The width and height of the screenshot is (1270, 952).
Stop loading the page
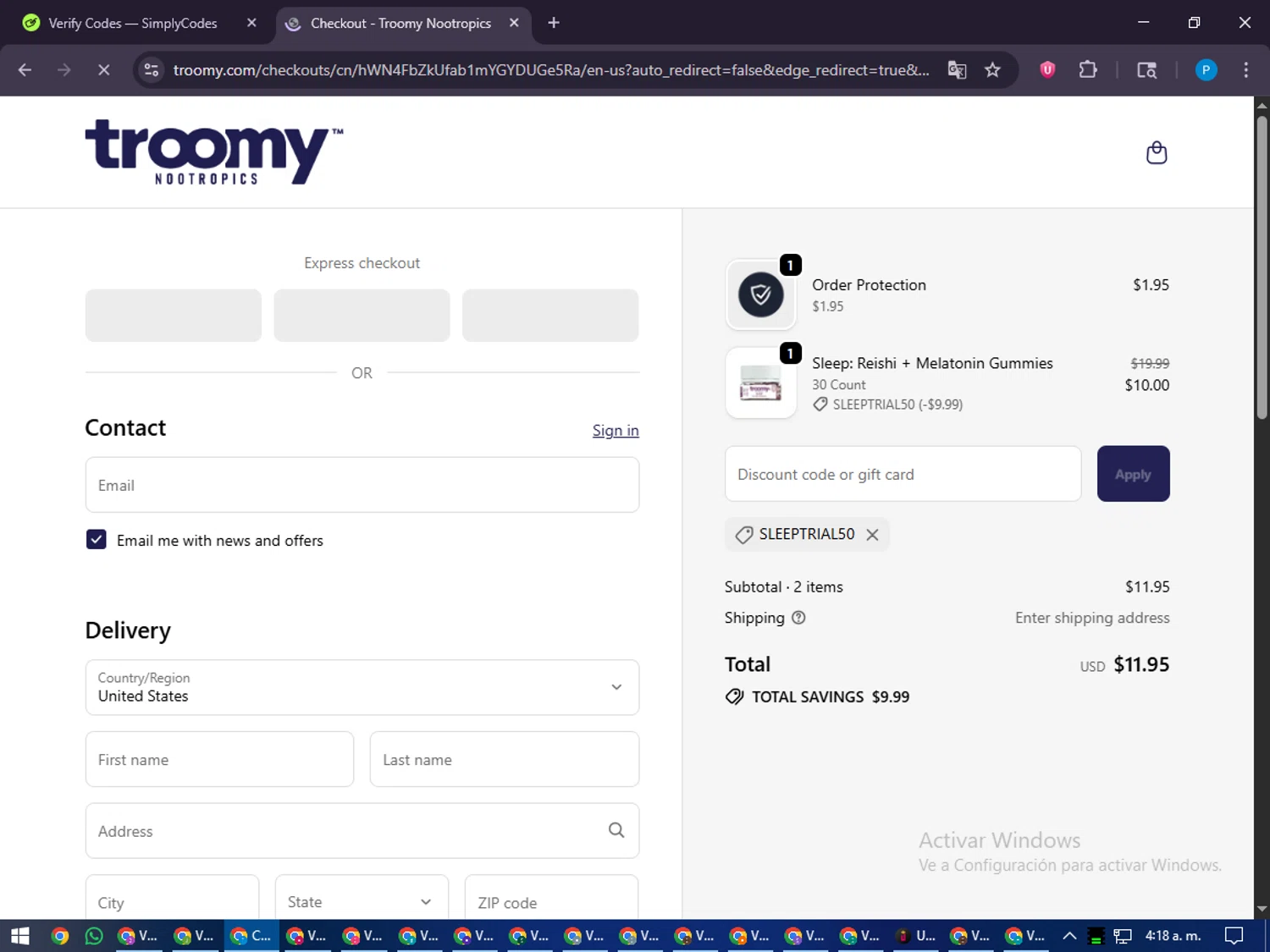(x=103, y=70)
